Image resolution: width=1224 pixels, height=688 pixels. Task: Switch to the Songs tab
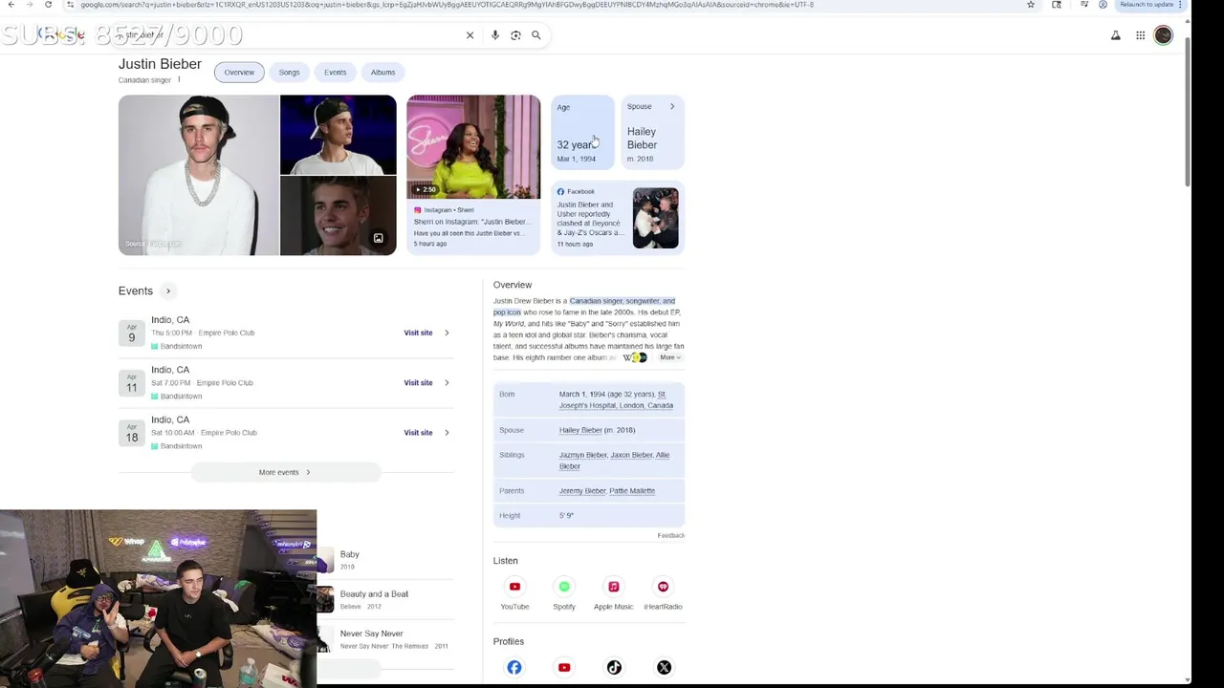pyautogui.click(x=289, y=73)
